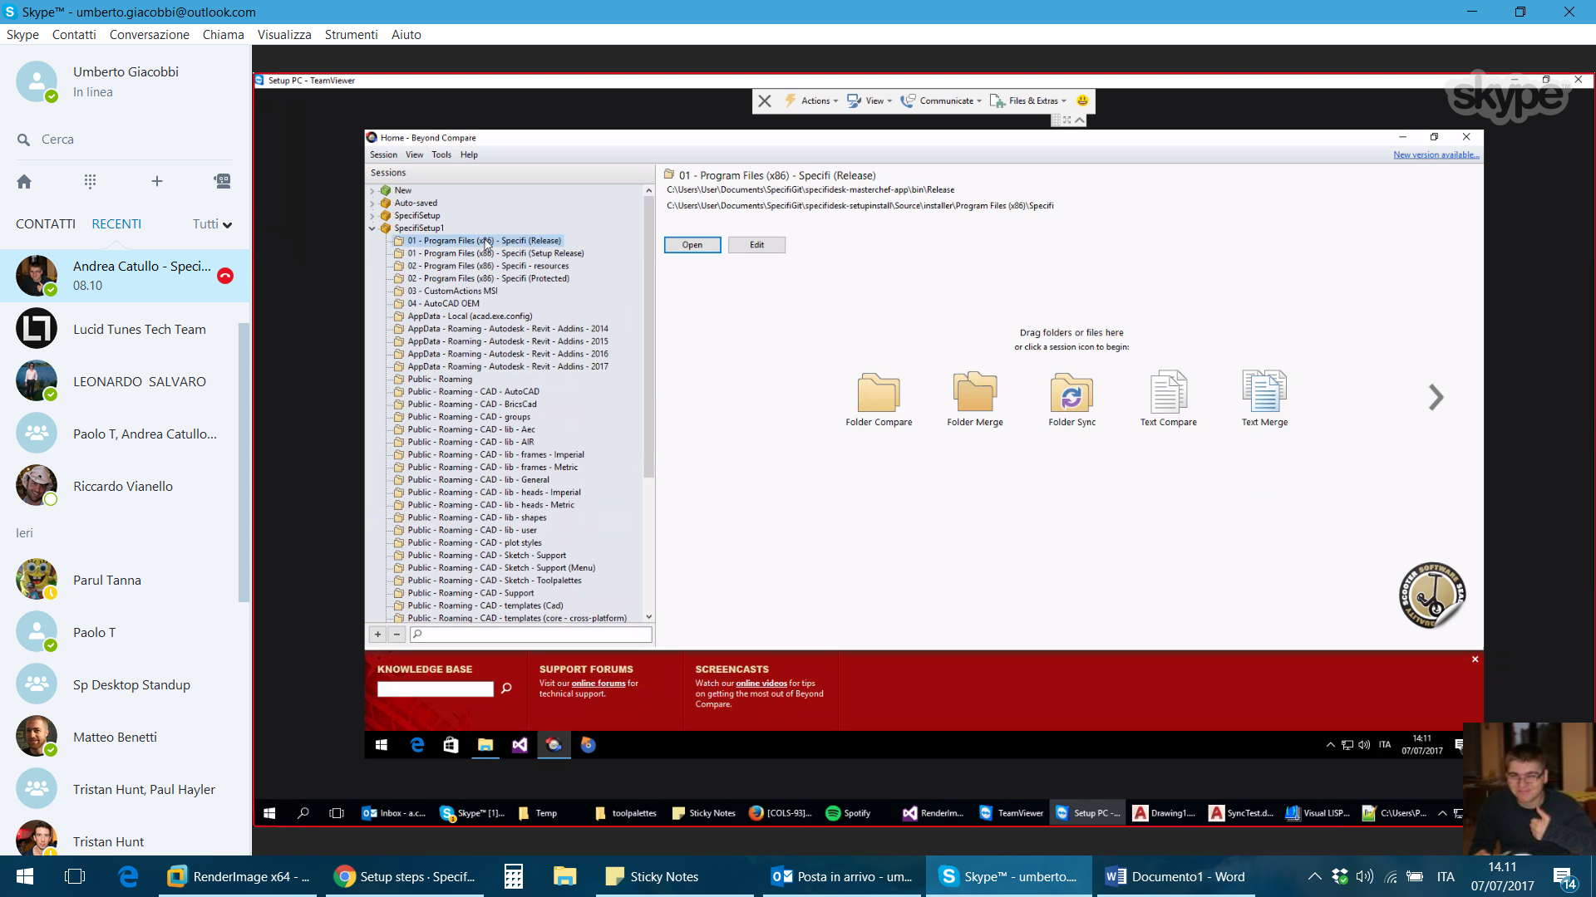
Task: Click the sessions filter search box
Action: [531, 635]
